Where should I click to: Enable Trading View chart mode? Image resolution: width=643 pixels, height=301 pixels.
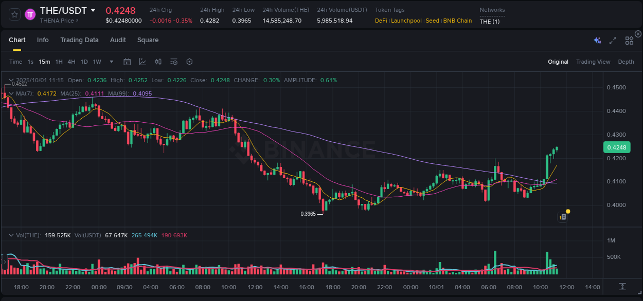coord(593,61)
